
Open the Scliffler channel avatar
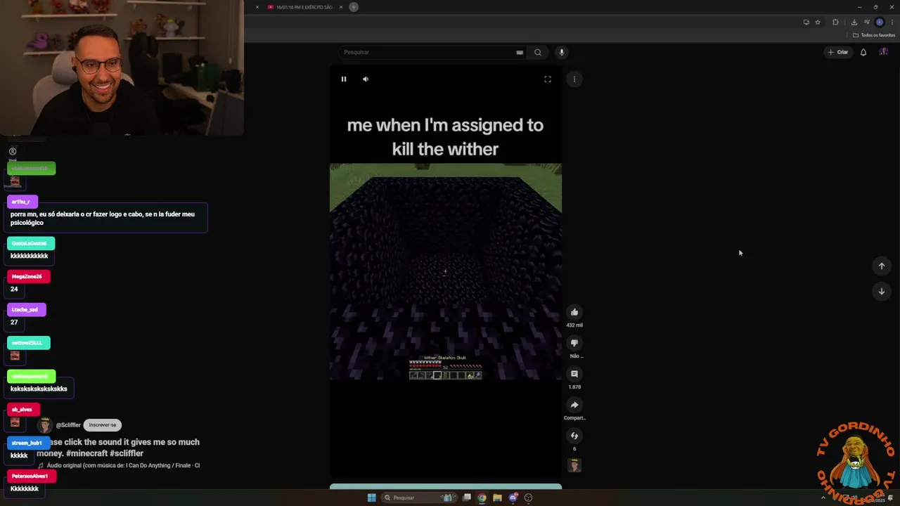[x=45, y=425]
